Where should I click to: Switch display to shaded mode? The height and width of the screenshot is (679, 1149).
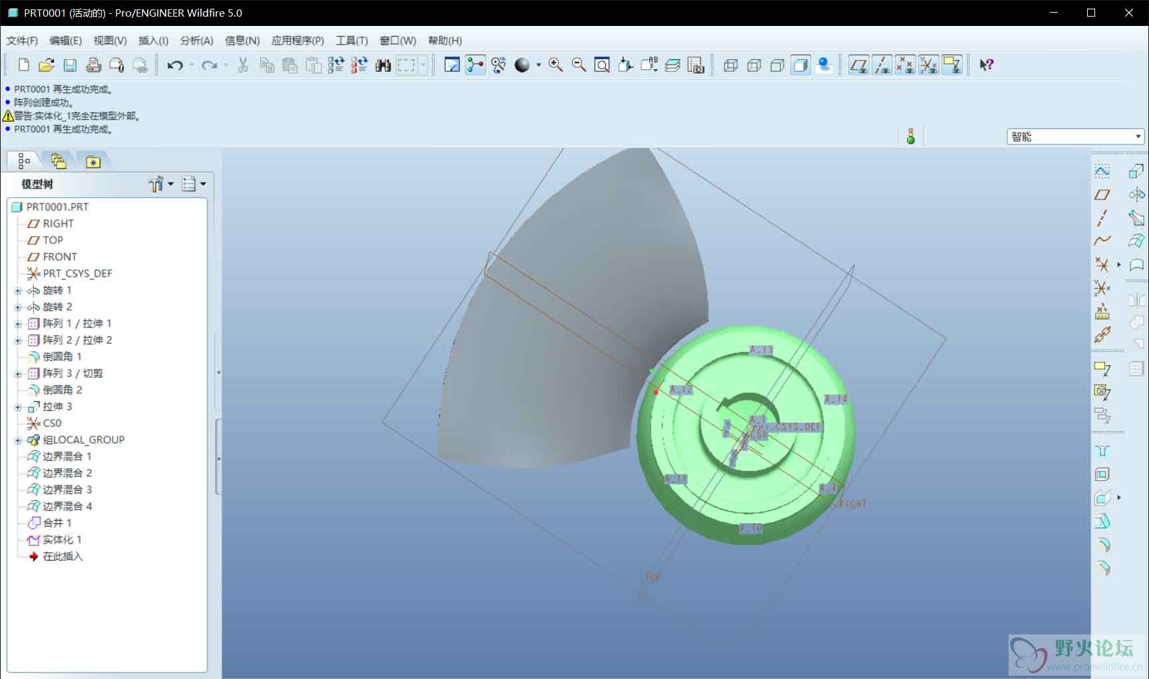point(800,65)
